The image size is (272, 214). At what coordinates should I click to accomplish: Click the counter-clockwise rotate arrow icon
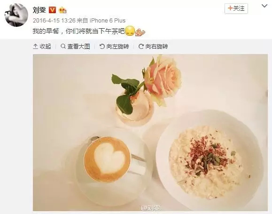click(102, 47)
